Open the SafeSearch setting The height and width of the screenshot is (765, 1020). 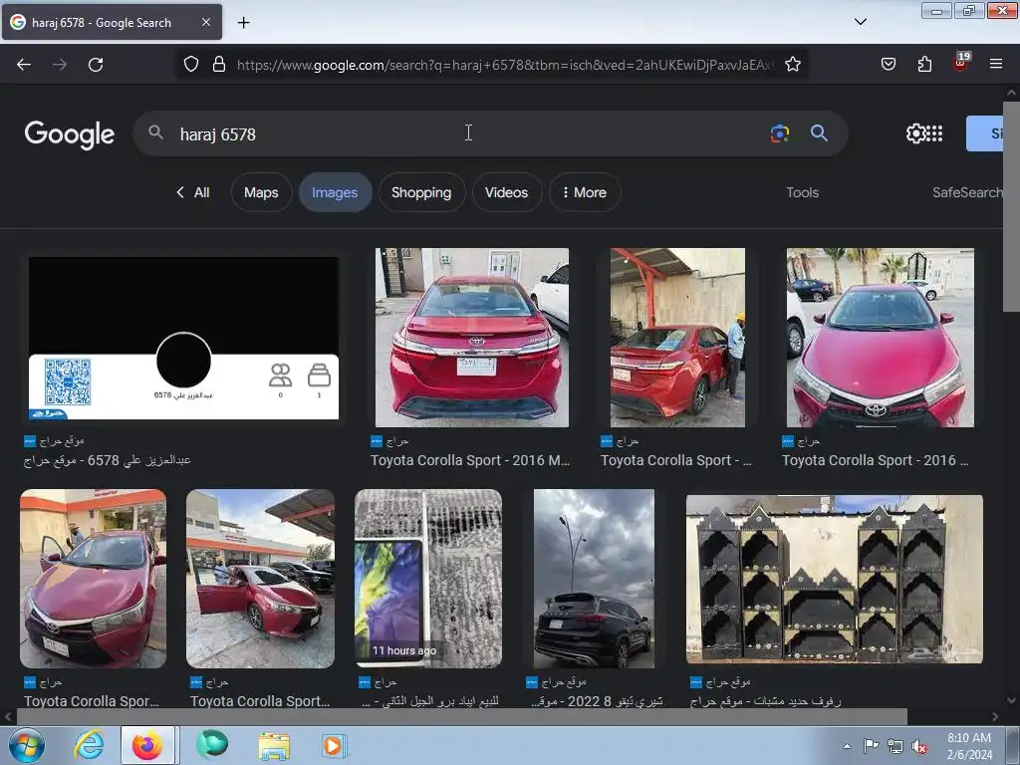pos(968,192)
